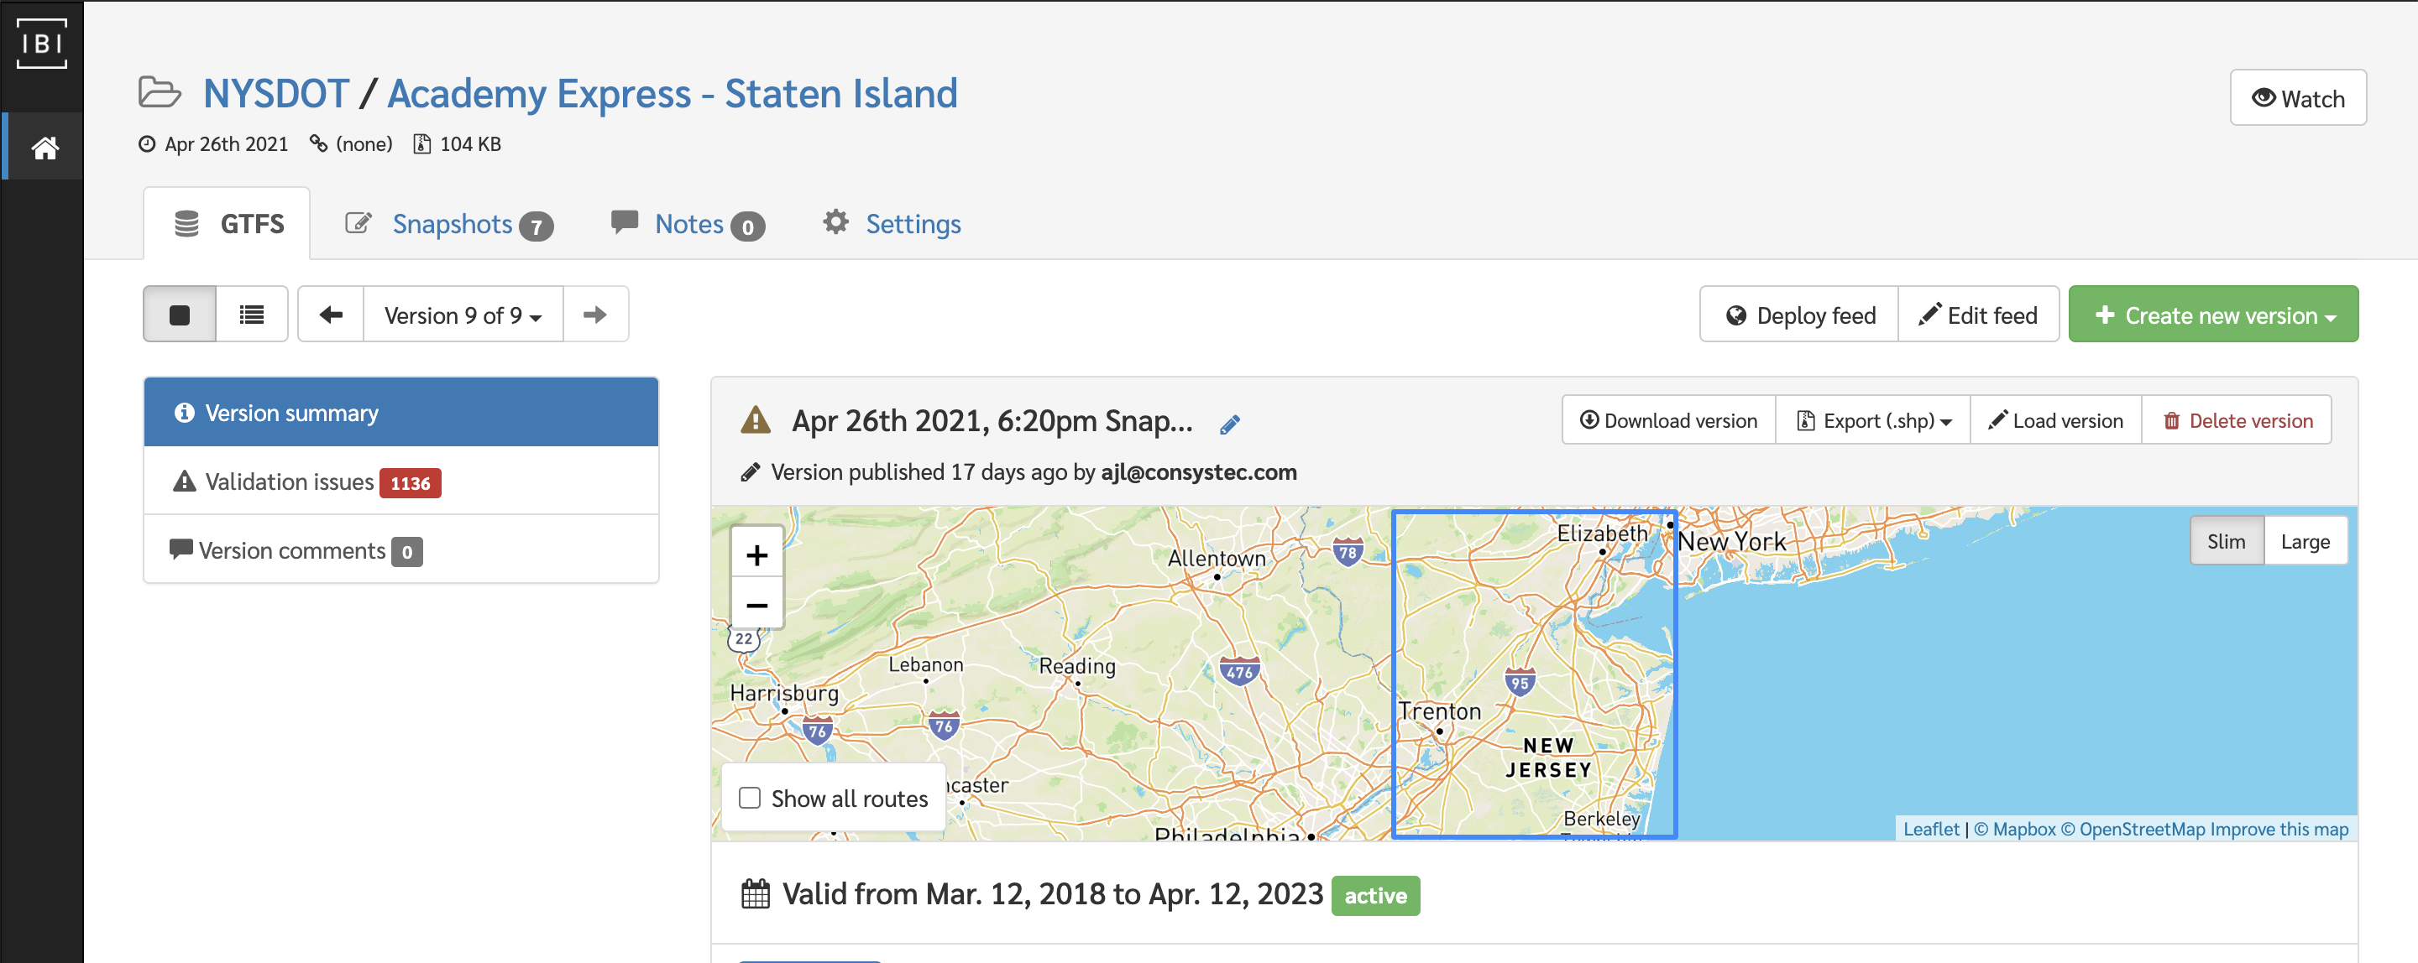Switch to single version square view
This screenshot has height=963, width=2418.
[x=180, y=315]
